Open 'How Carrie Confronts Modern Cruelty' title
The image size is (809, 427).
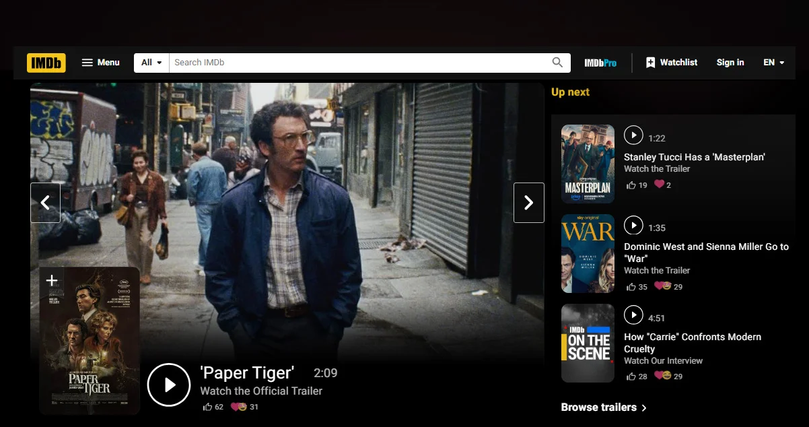click(x=693, y=343)
